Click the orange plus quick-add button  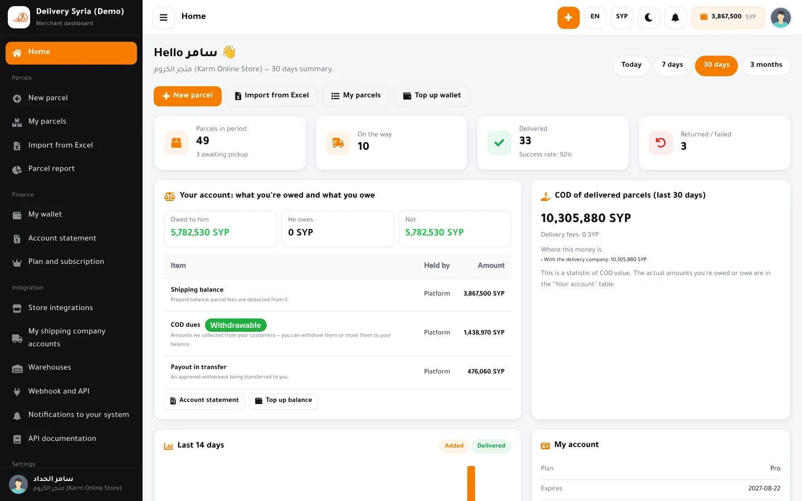[x=569, y=17]
